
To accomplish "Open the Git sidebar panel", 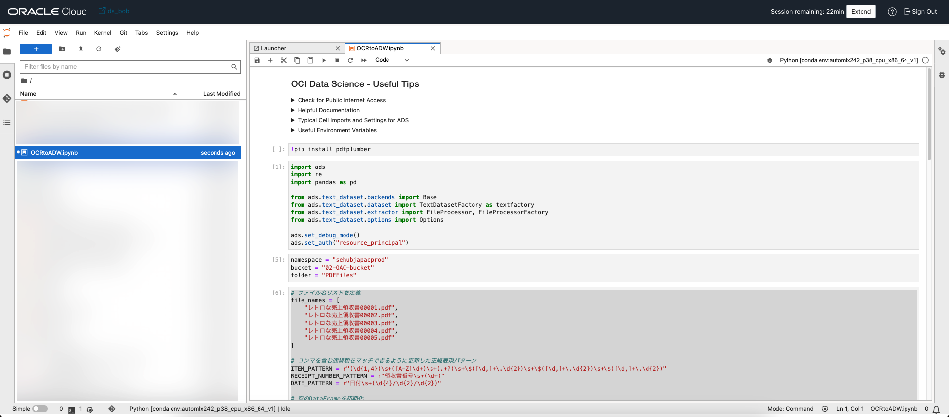I will coord(7,98).
